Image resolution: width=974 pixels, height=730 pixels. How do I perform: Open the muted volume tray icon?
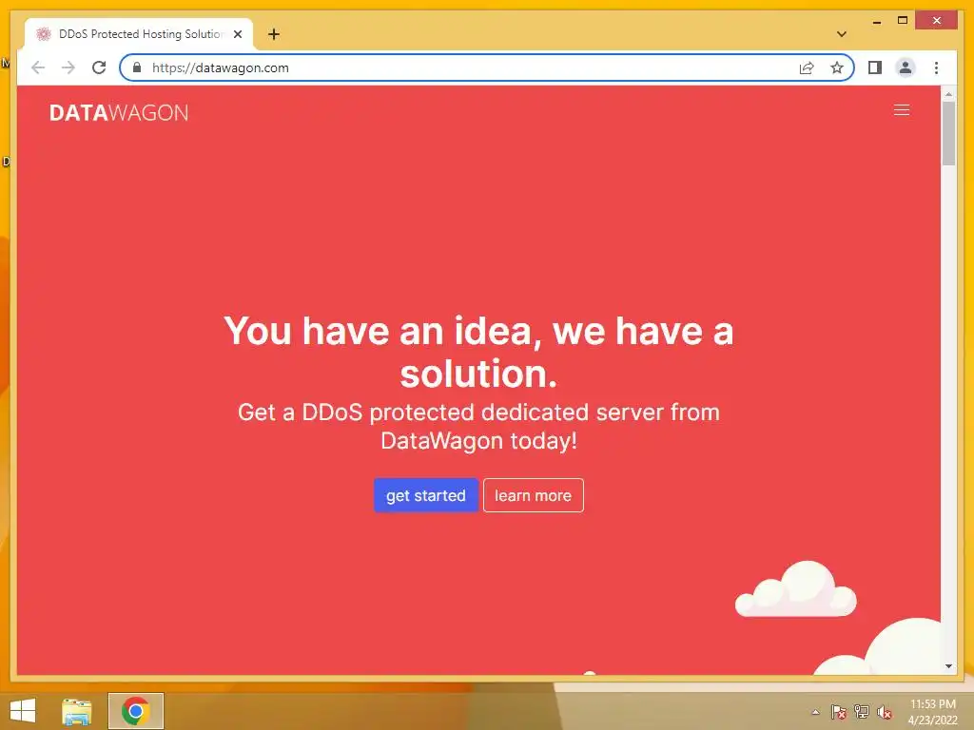885,712
